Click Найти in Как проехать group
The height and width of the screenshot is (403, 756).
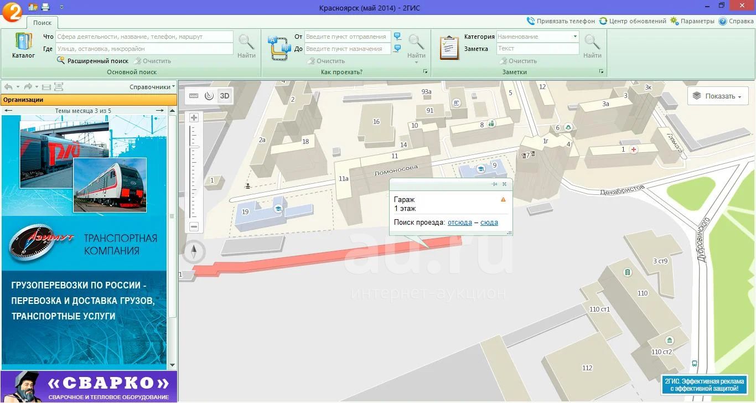click(x=416, y=46)
